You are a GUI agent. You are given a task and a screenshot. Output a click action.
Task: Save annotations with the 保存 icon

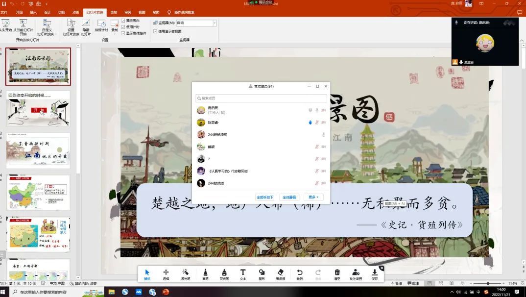pyautogui.click(x=375, y=273)
